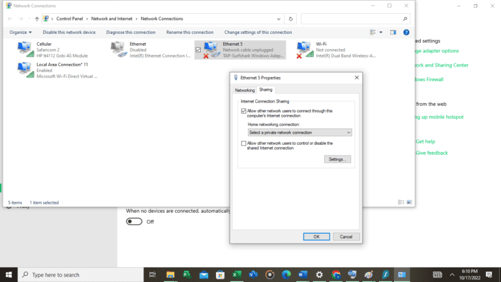The height and width of the screenshot is (282, 501).
Task: Click the address bar refresh icon
Action: point(291,19)
